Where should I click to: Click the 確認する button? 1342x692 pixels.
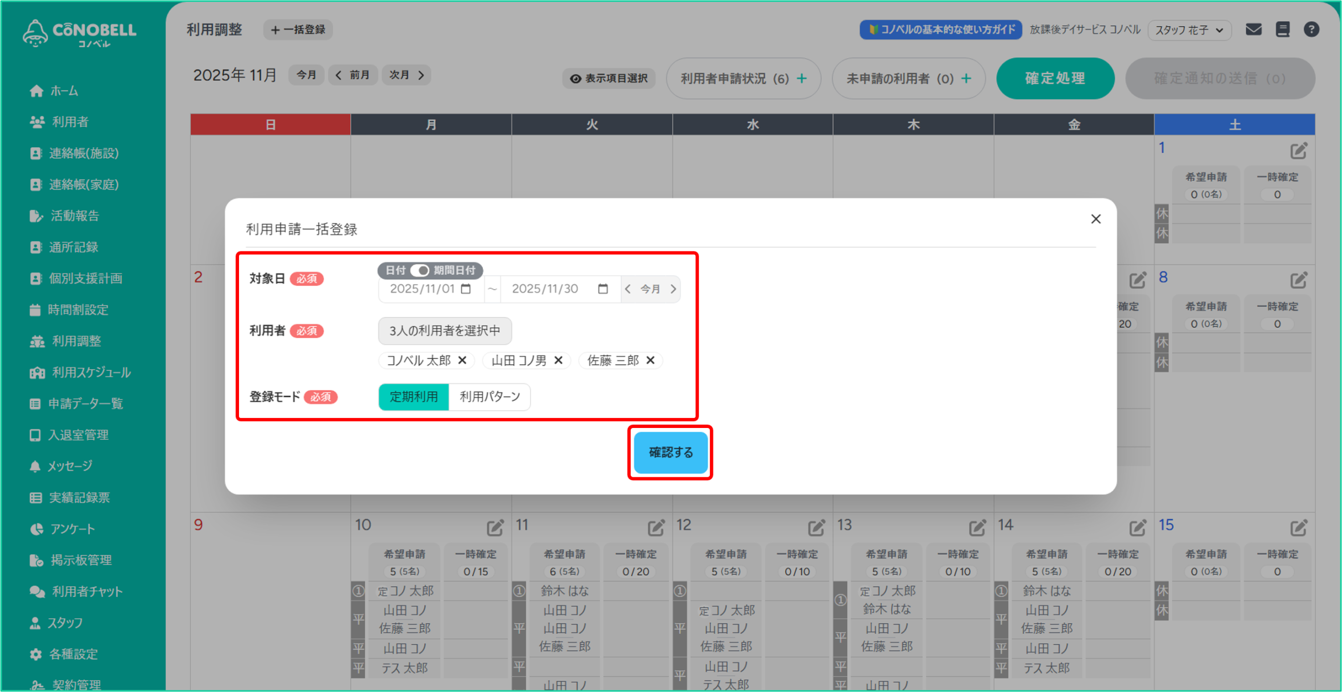tap(670, 452)
